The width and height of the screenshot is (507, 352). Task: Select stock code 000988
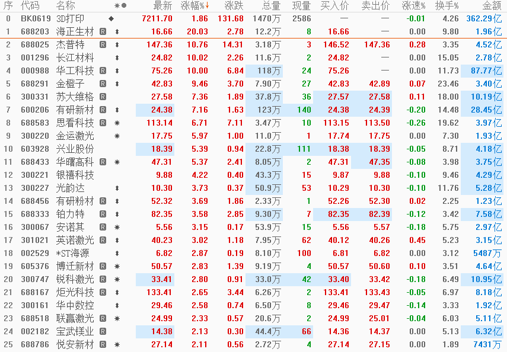[x=35, y=71]
